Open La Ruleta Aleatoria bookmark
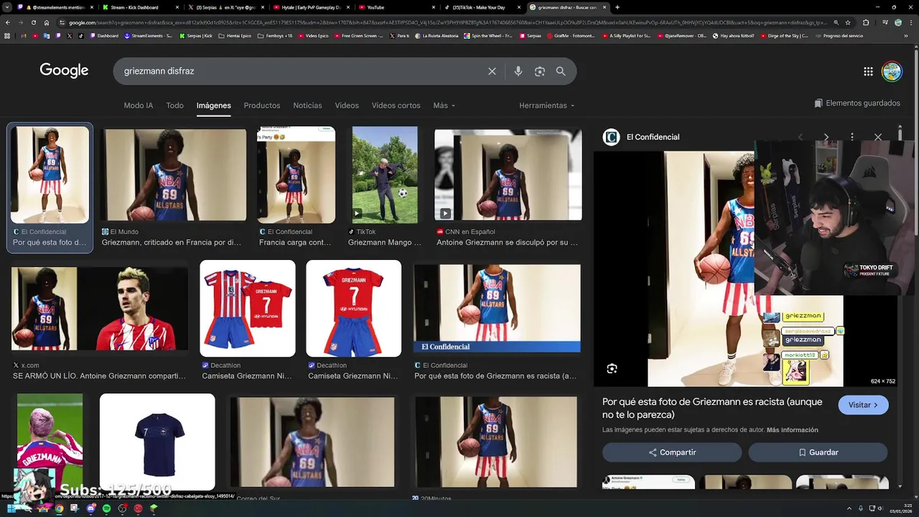Image resolution: width=919 pixels, height=517 pixels. (438, 35)
